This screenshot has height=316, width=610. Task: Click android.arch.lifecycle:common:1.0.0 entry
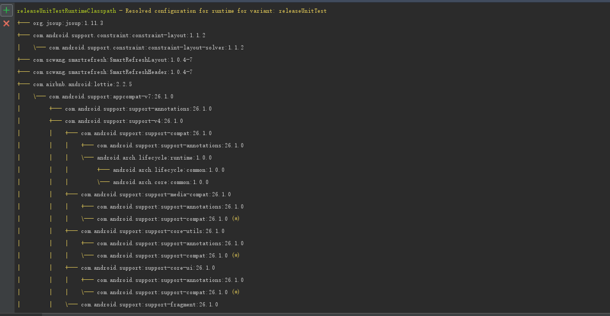(168, 170)
